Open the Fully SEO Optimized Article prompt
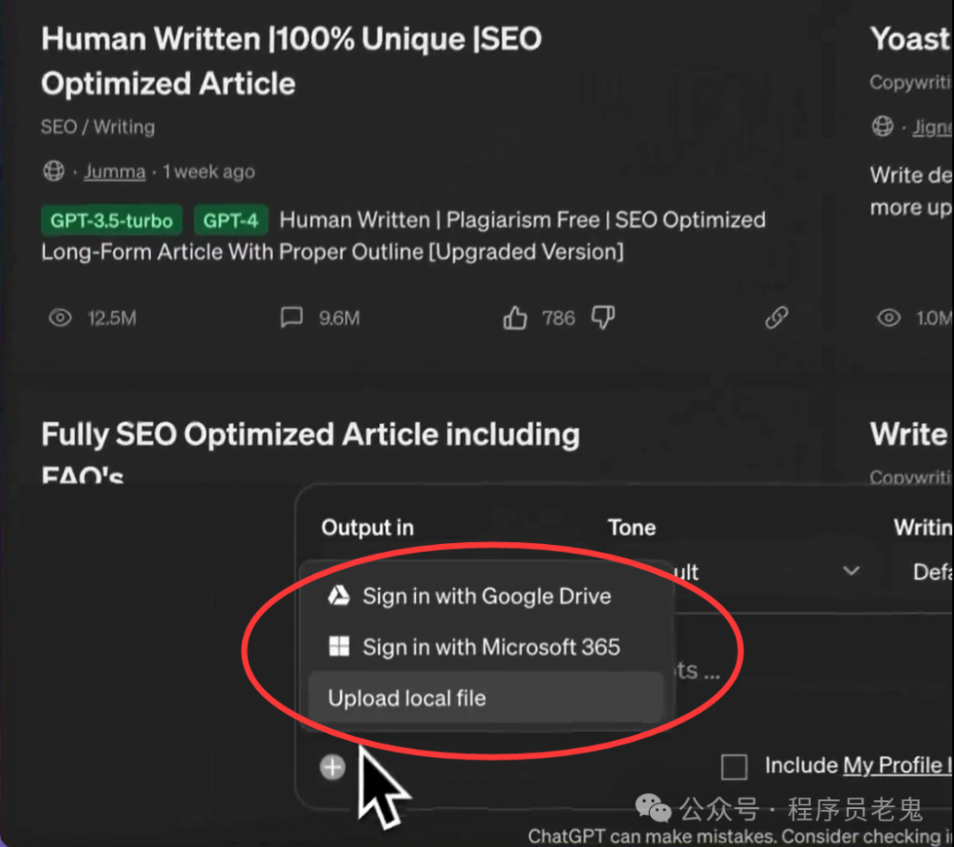The image size is (954, 847). pyautogui.click(x=310, y=451)
